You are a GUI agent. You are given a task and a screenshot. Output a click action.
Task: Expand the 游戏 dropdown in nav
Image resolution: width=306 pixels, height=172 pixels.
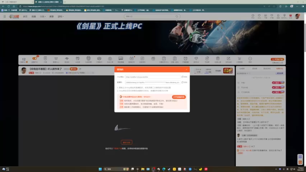[61, 16]
